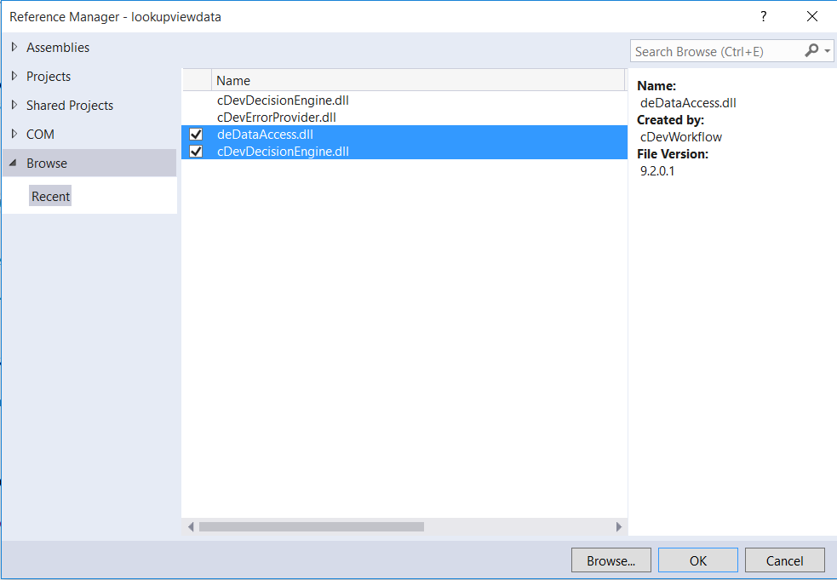Viewport: 837px width, 580px height.
Task: Select the Recent item under Browse
Action: (x=50, y=196)
